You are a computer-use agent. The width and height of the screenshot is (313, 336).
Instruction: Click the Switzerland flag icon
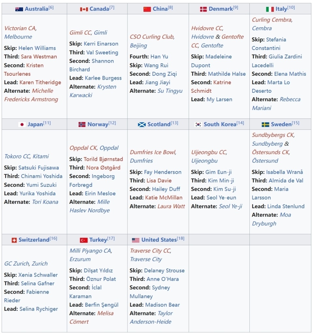coord(14,240)
